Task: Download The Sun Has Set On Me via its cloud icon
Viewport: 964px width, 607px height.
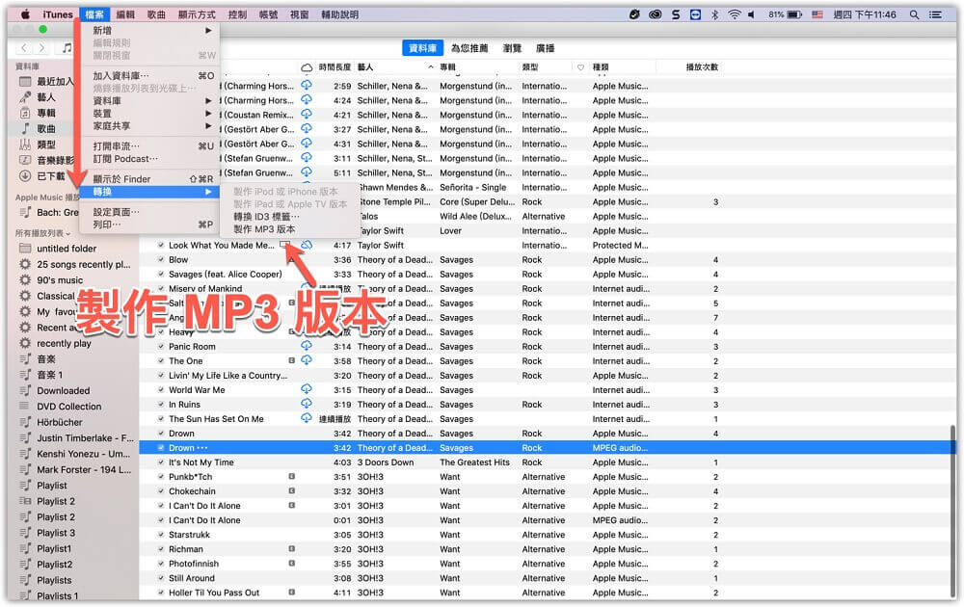Action: 307,418
